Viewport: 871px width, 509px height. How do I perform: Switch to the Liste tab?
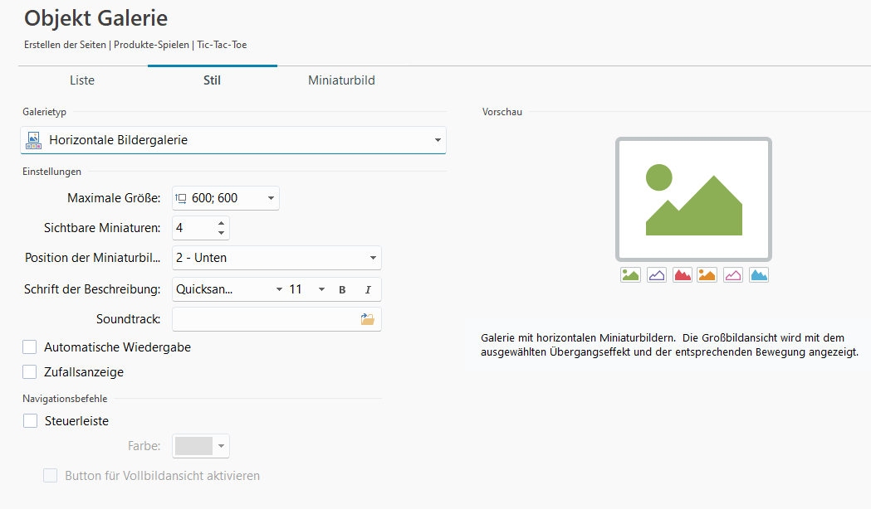[82, 80]
